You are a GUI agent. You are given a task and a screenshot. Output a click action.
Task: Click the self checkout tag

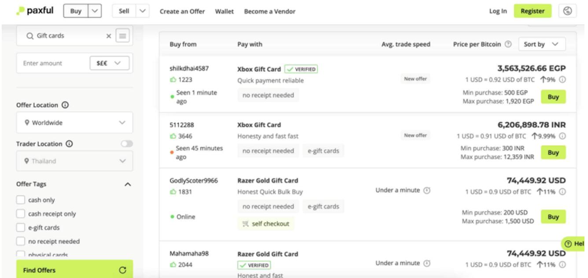click(266, 224)
